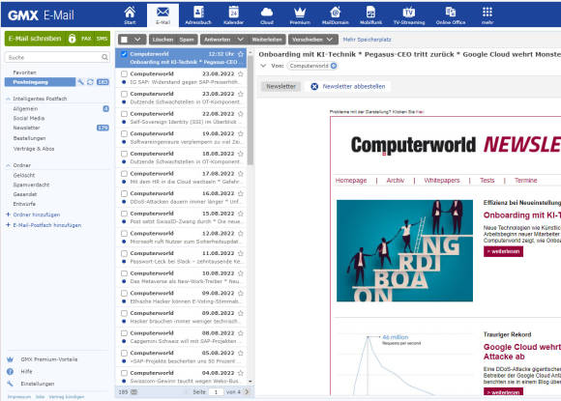This screenshot has height=401, width=561.
Task: Go to next page arrow in pager
Action: pos(246,392)
